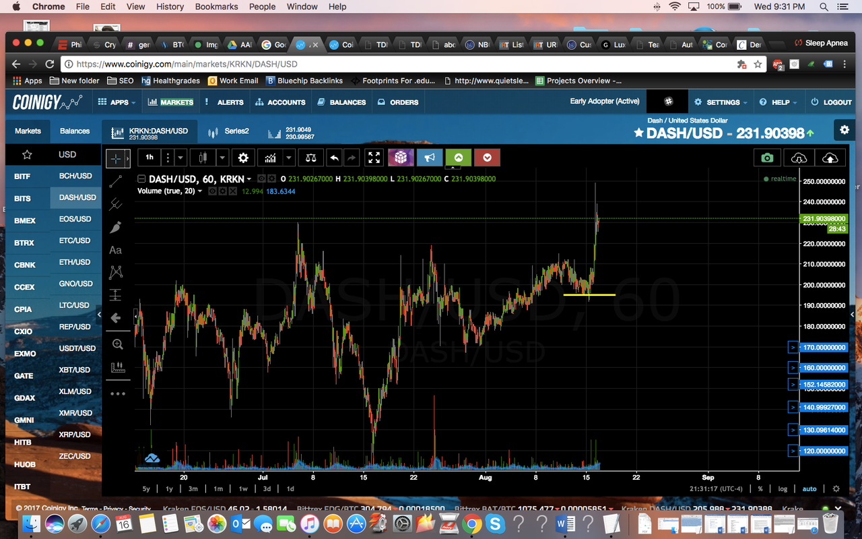The width and height of the screenshot is (862, 539).
Task: Set chart range to 1w
Action: 243,488
